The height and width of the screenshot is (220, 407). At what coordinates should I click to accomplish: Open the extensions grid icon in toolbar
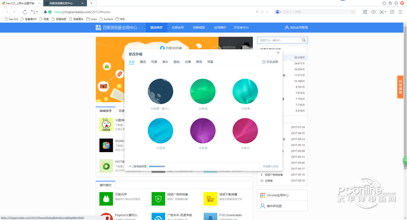365,12
